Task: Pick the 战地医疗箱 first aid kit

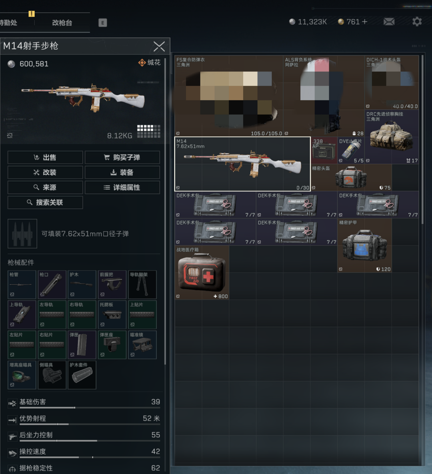Action: 202,273
